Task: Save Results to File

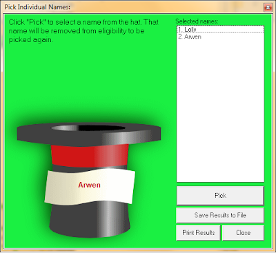Action: [220, 215]
